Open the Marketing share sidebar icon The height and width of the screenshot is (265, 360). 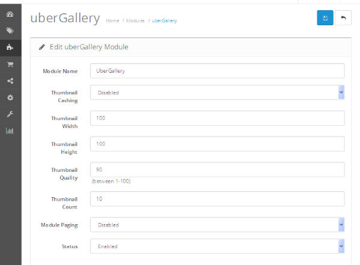[x=10, y=81]
